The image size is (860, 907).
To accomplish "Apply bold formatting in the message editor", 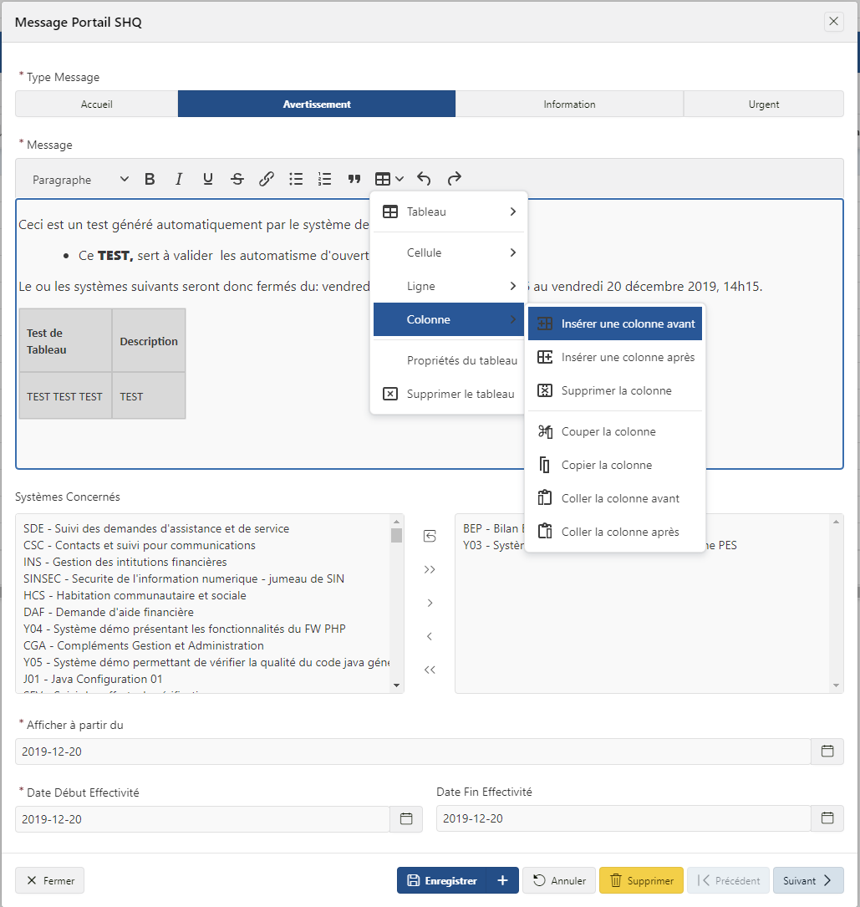I will pos(150,178).
